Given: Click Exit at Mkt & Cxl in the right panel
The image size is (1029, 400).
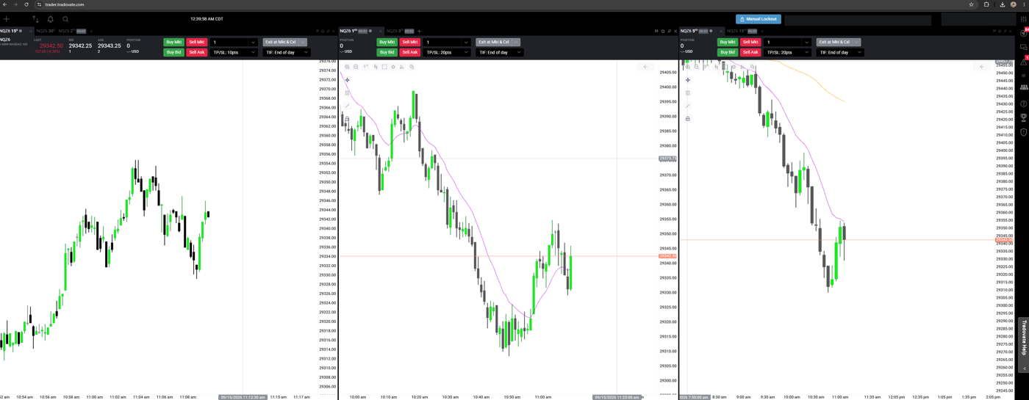Looking at the screenshot, I should click(834, 43).
